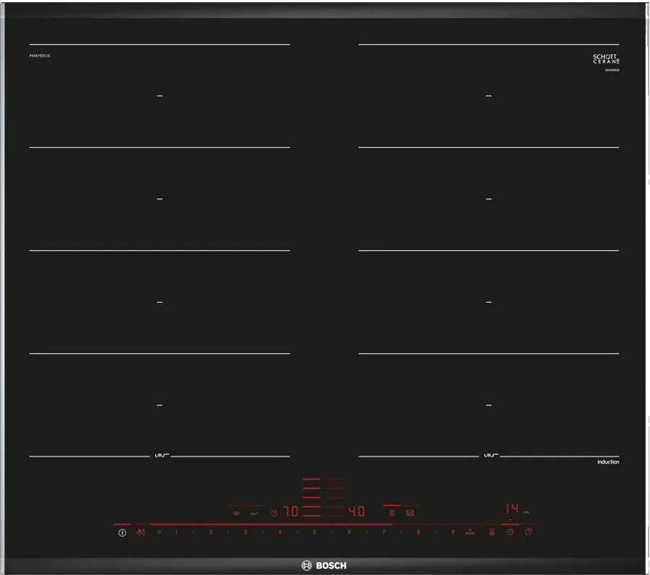Select the 7.0 left zone display

coord(290,511)
